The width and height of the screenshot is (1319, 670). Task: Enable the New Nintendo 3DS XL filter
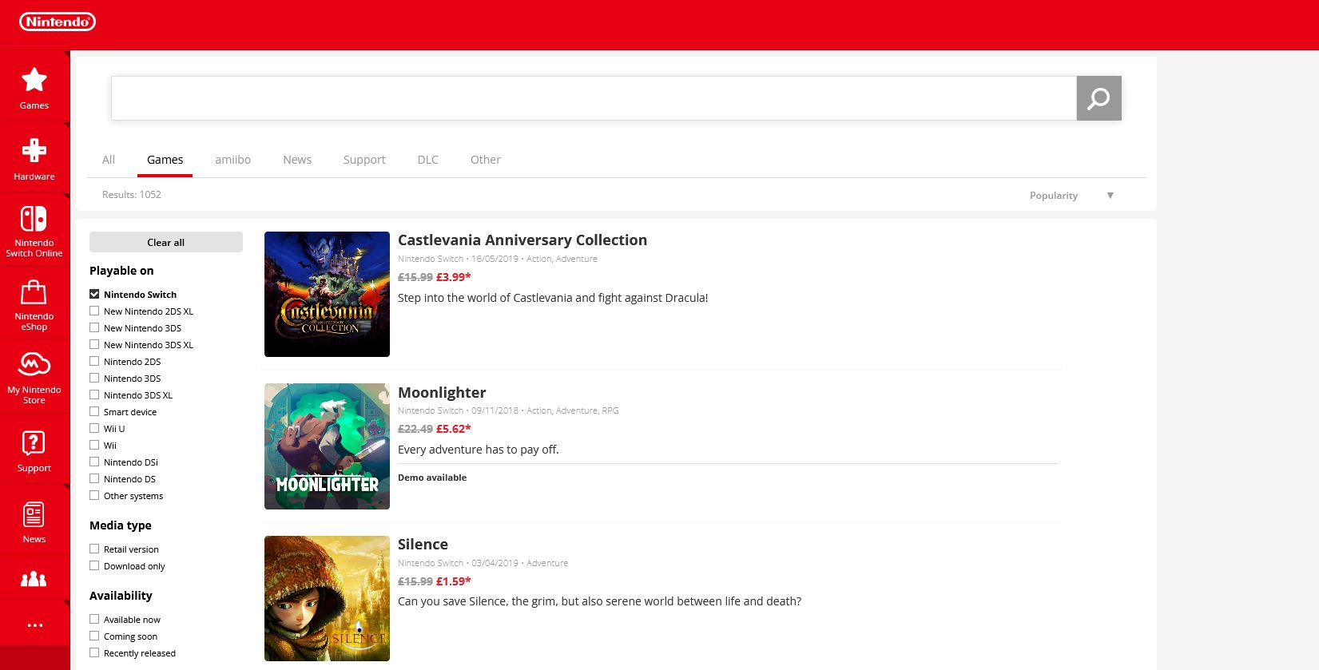tap(94, 344)
